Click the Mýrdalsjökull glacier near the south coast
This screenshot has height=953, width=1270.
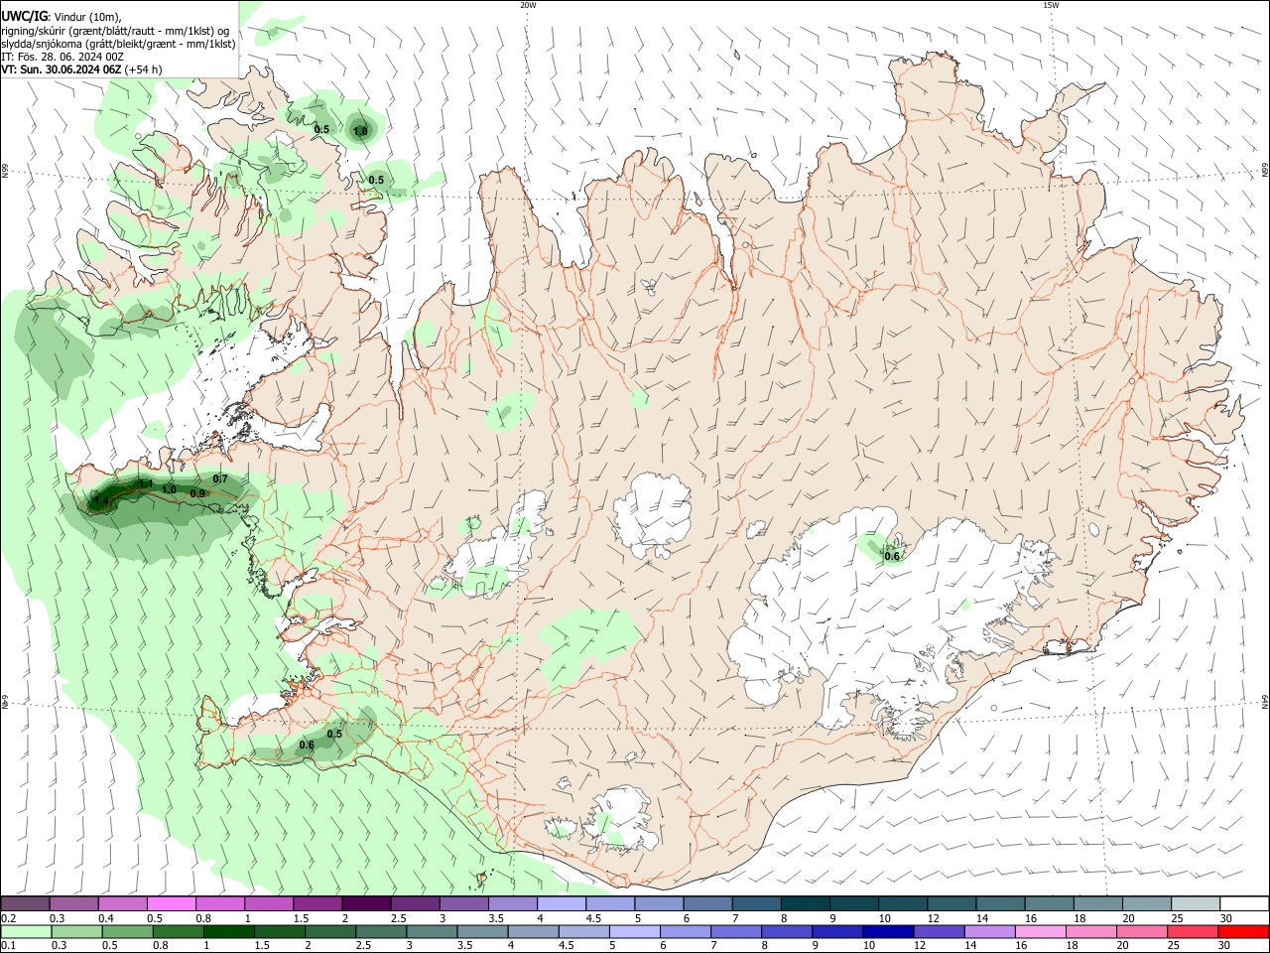[x=619, y=819]
